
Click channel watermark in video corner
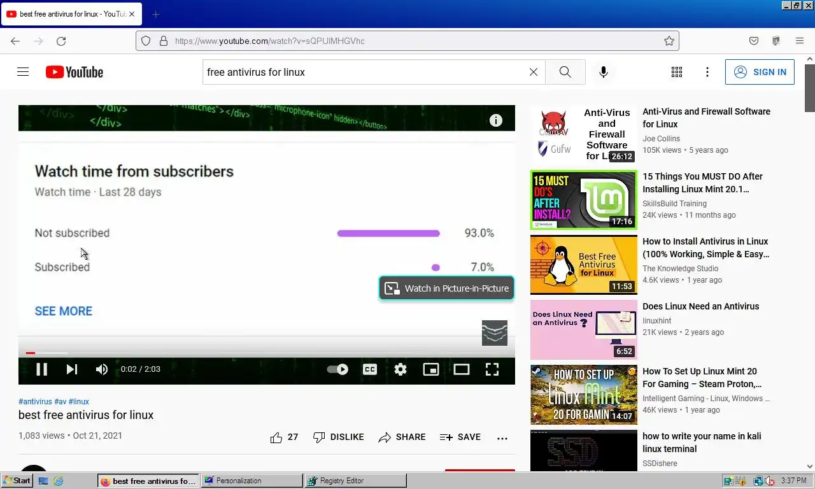pyautogui.click(x=495, y=333)
